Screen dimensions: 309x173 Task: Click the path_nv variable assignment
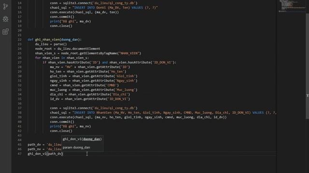click(x=44, y=149)
